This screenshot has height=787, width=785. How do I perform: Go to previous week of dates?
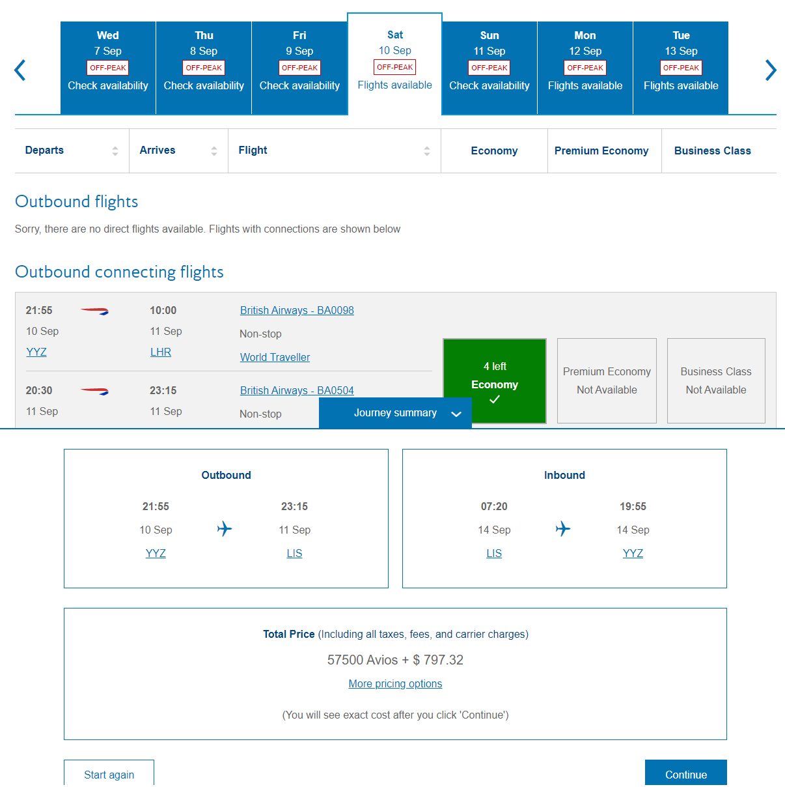coord(20,70)
